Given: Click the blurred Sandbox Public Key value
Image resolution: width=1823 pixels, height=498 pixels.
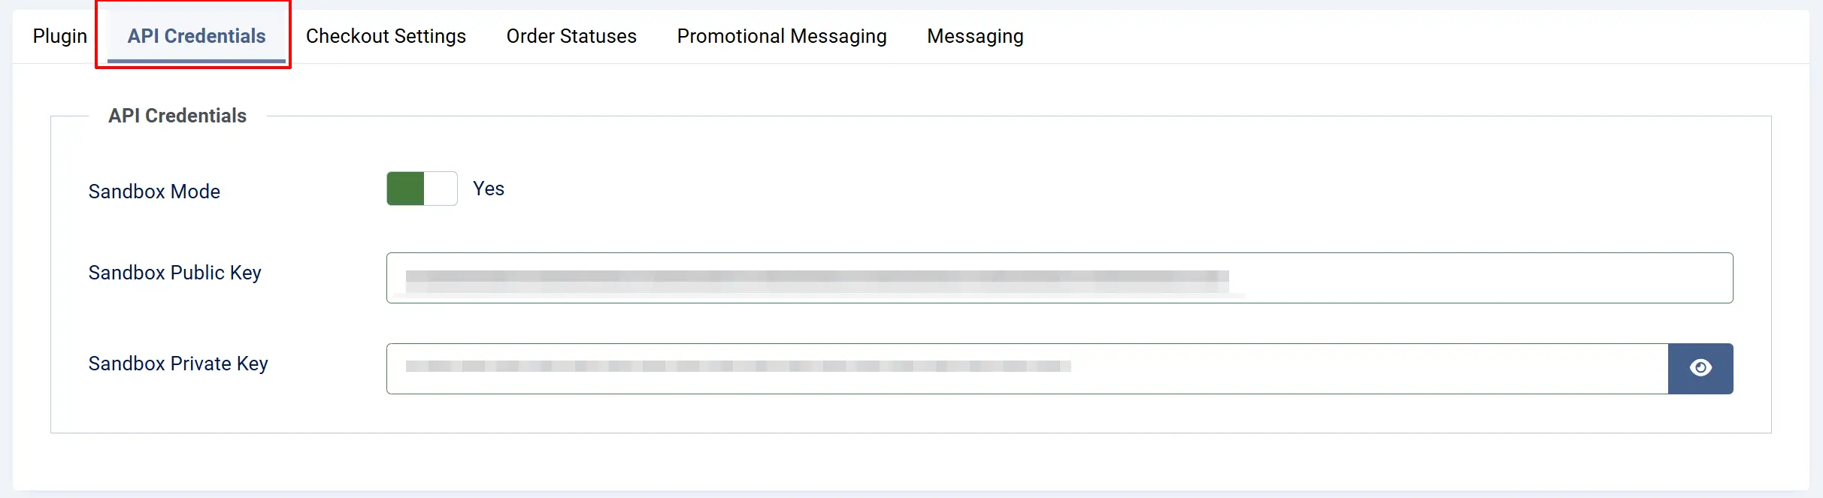Looking at the screenshot, I should (817, 282).
